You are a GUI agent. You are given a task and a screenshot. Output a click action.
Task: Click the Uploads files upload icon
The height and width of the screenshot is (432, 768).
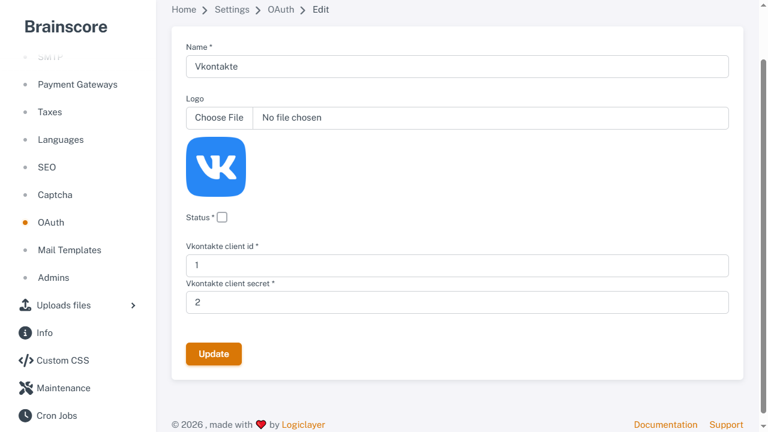(25, 305)
